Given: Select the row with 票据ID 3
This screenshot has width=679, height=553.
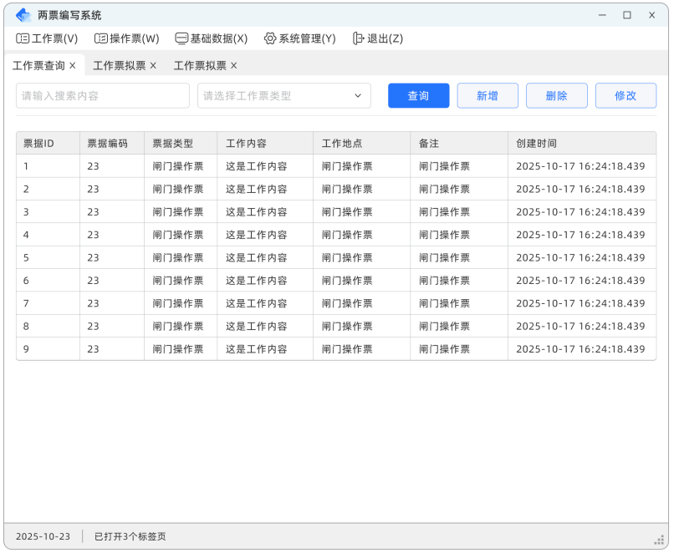Looking at the screenshot, I should [x=336, y=212].
